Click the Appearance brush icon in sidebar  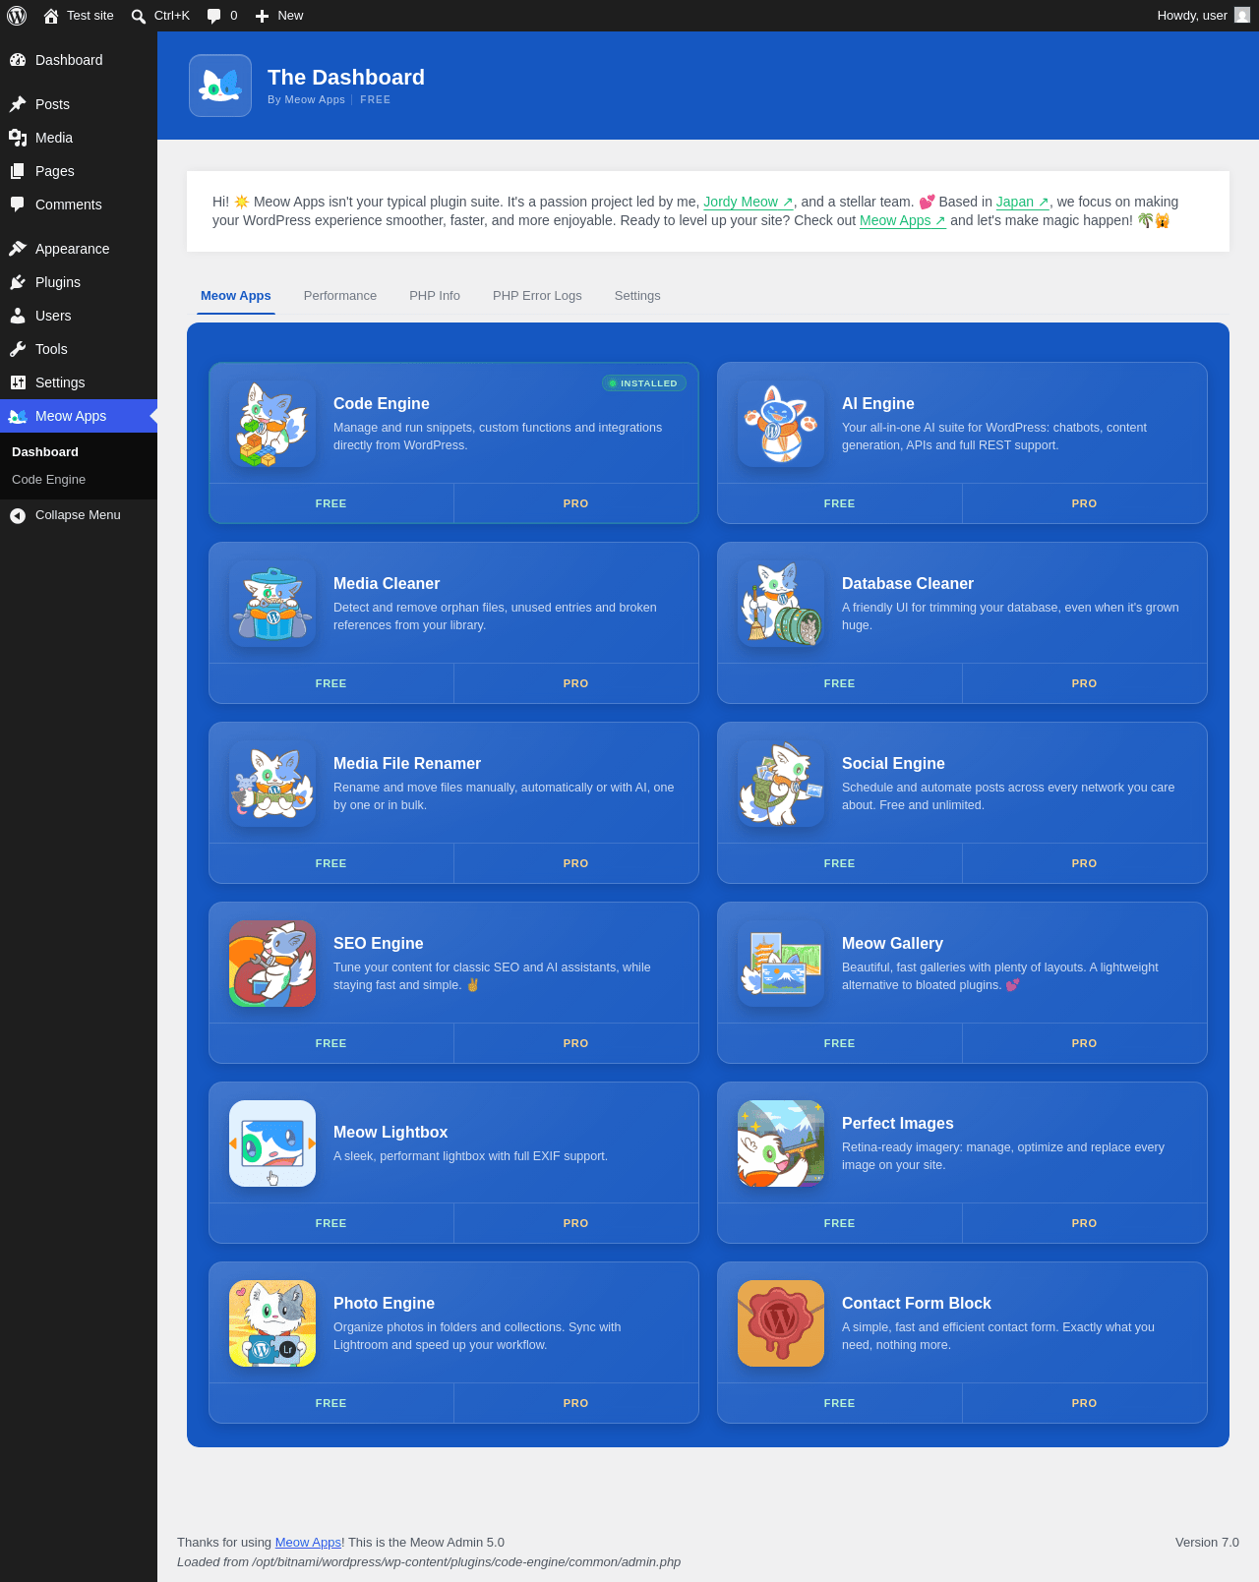pos(18,249)
